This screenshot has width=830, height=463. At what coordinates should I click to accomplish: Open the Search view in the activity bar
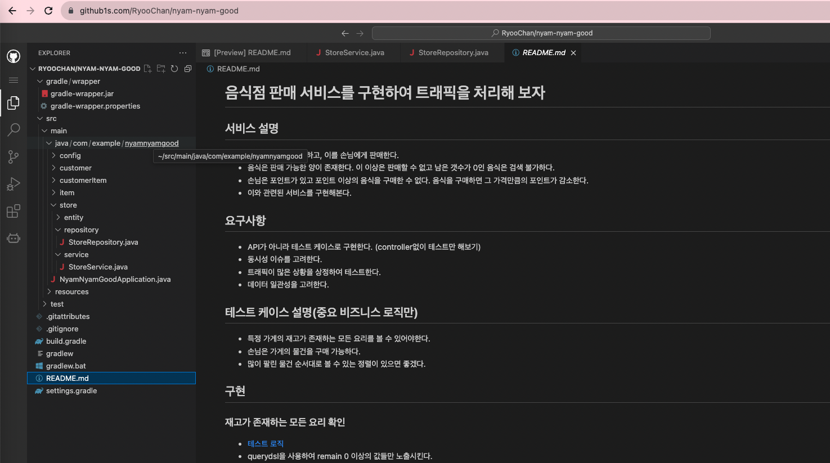(x=14, y=130)
